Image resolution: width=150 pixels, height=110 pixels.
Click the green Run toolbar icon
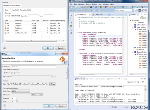click(137, 7)
